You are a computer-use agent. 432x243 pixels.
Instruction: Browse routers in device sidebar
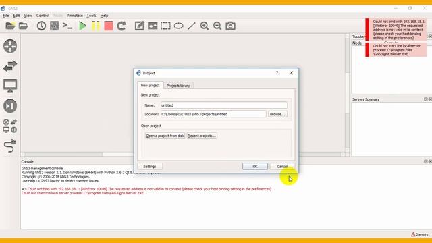[x=10, y=46]
